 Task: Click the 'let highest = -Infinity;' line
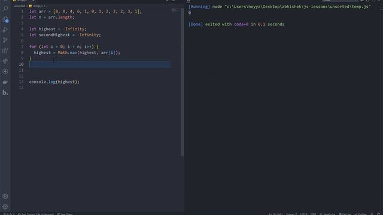click(x=58, y=29)
